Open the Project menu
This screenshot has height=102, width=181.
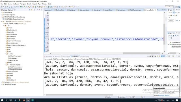click(35, 4)
